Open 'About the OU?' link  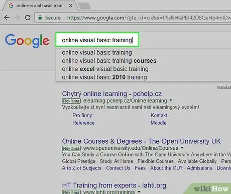pos(166,168)
